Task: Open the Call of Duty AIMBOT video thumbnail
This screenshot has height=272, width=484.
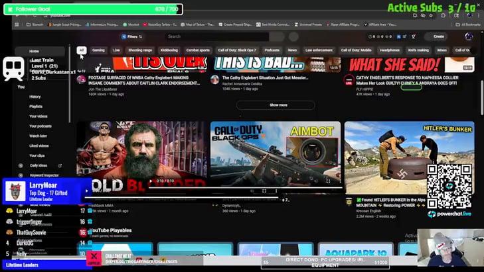Action: [x=276, y=158]
